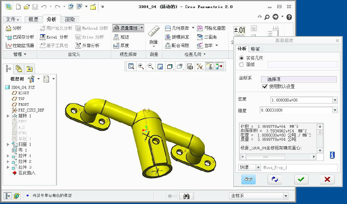Screen dimensions: 347x204
Task: Click the blue info icon in 质量属性 dialog
Action: click(332, 155)
